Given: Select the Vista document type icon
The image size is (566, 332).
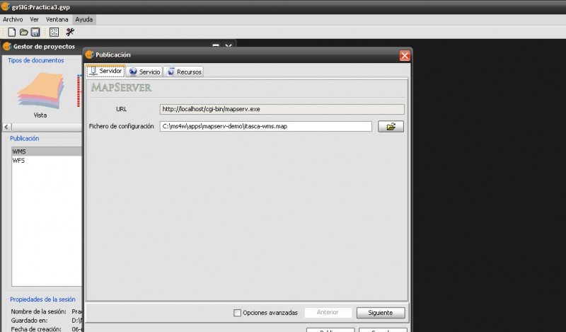Looking at the screenshot, I should pos(40,96).
